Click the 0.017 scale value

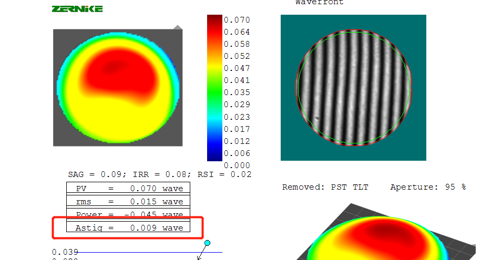point(237,129)
